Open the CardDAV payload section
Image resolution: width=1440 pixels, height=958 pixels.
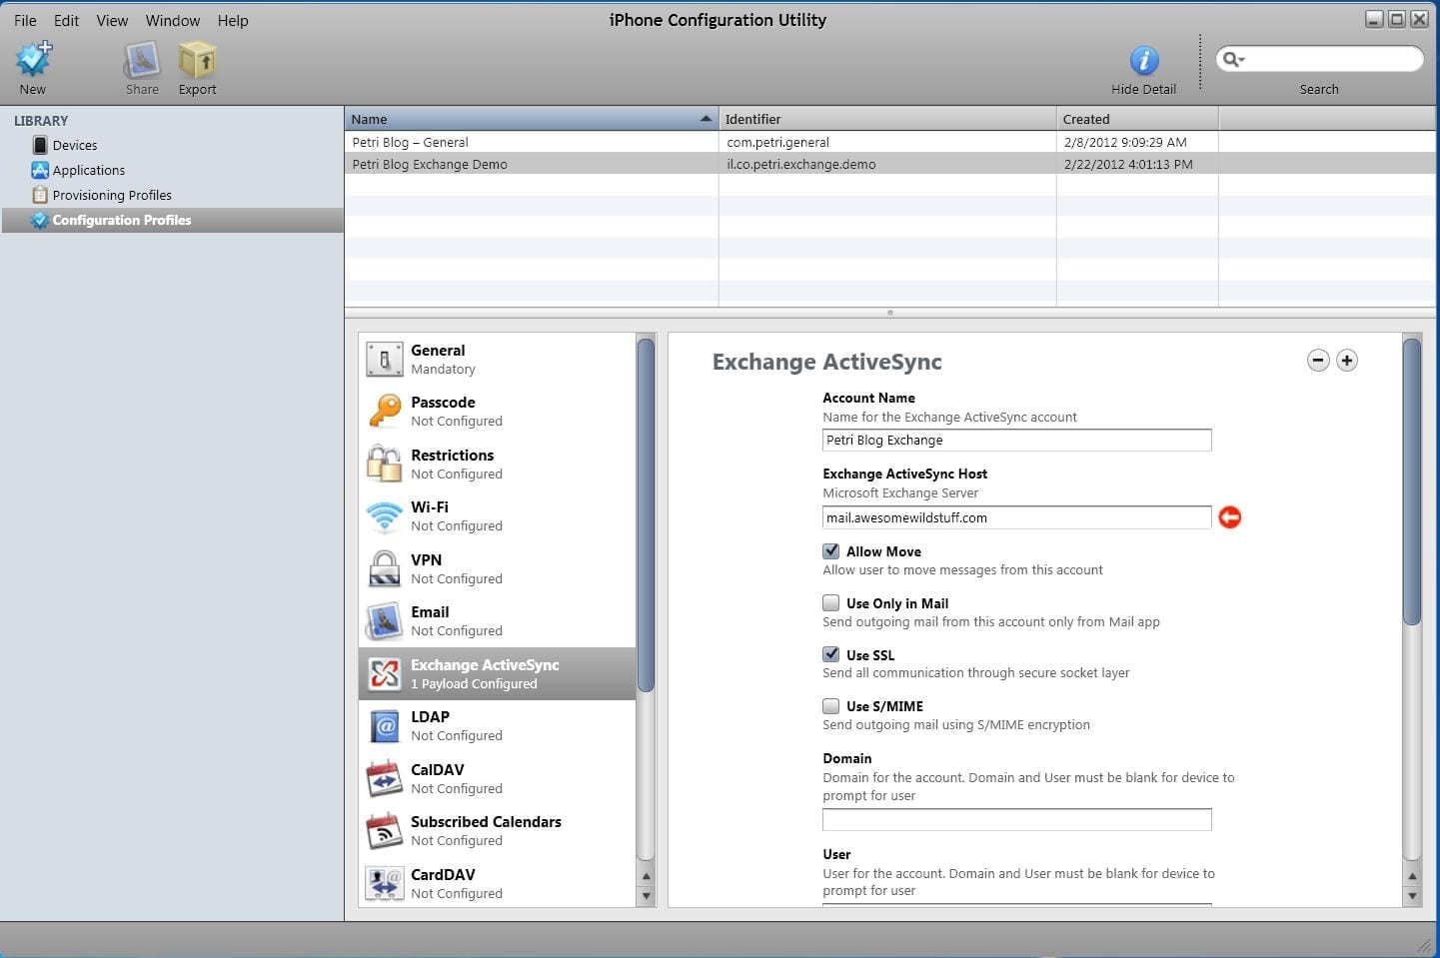[497, 883]
